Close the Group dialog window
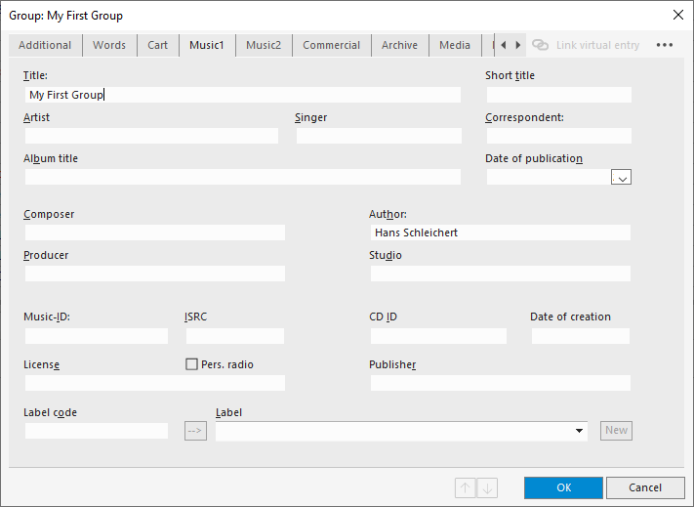The height and width of the screenshot is (507, 694). point(677,15)
